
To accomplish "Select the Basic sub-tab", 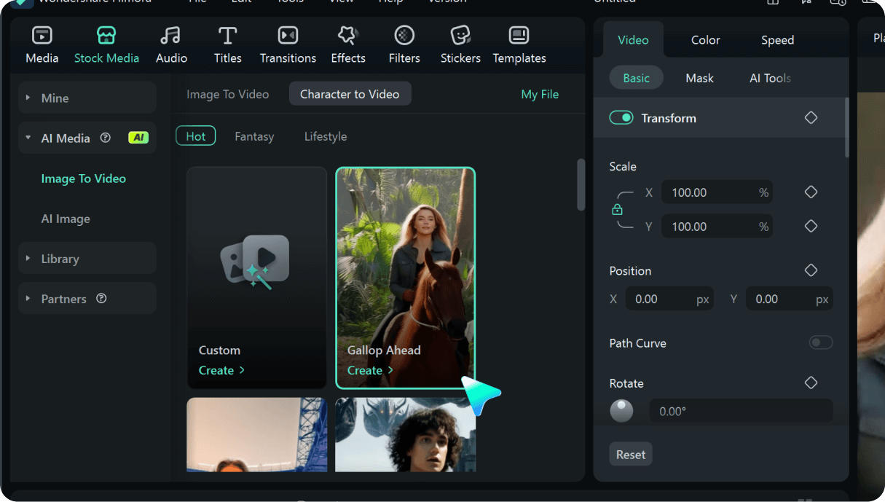I will point(636,78).
